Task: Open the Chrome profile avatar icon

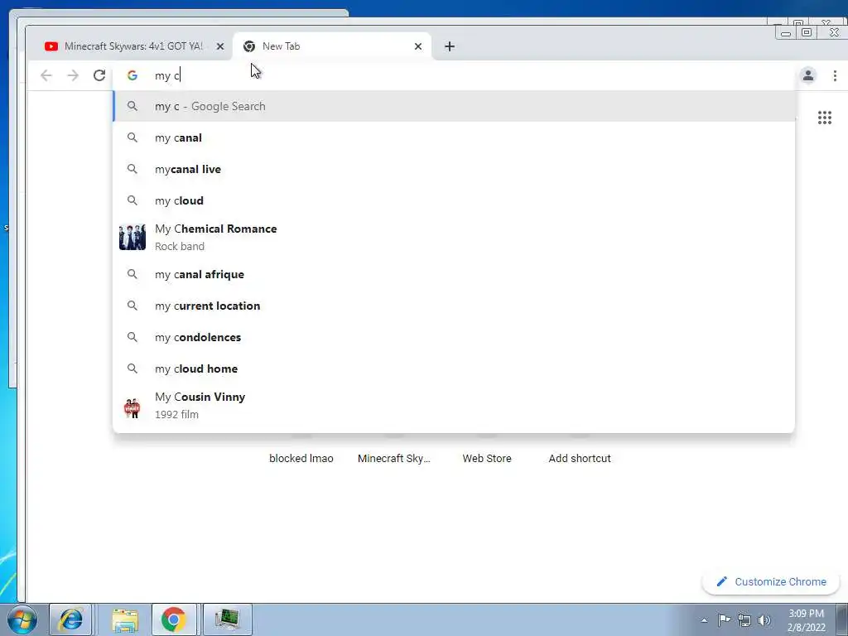Action: coord(808,75)
